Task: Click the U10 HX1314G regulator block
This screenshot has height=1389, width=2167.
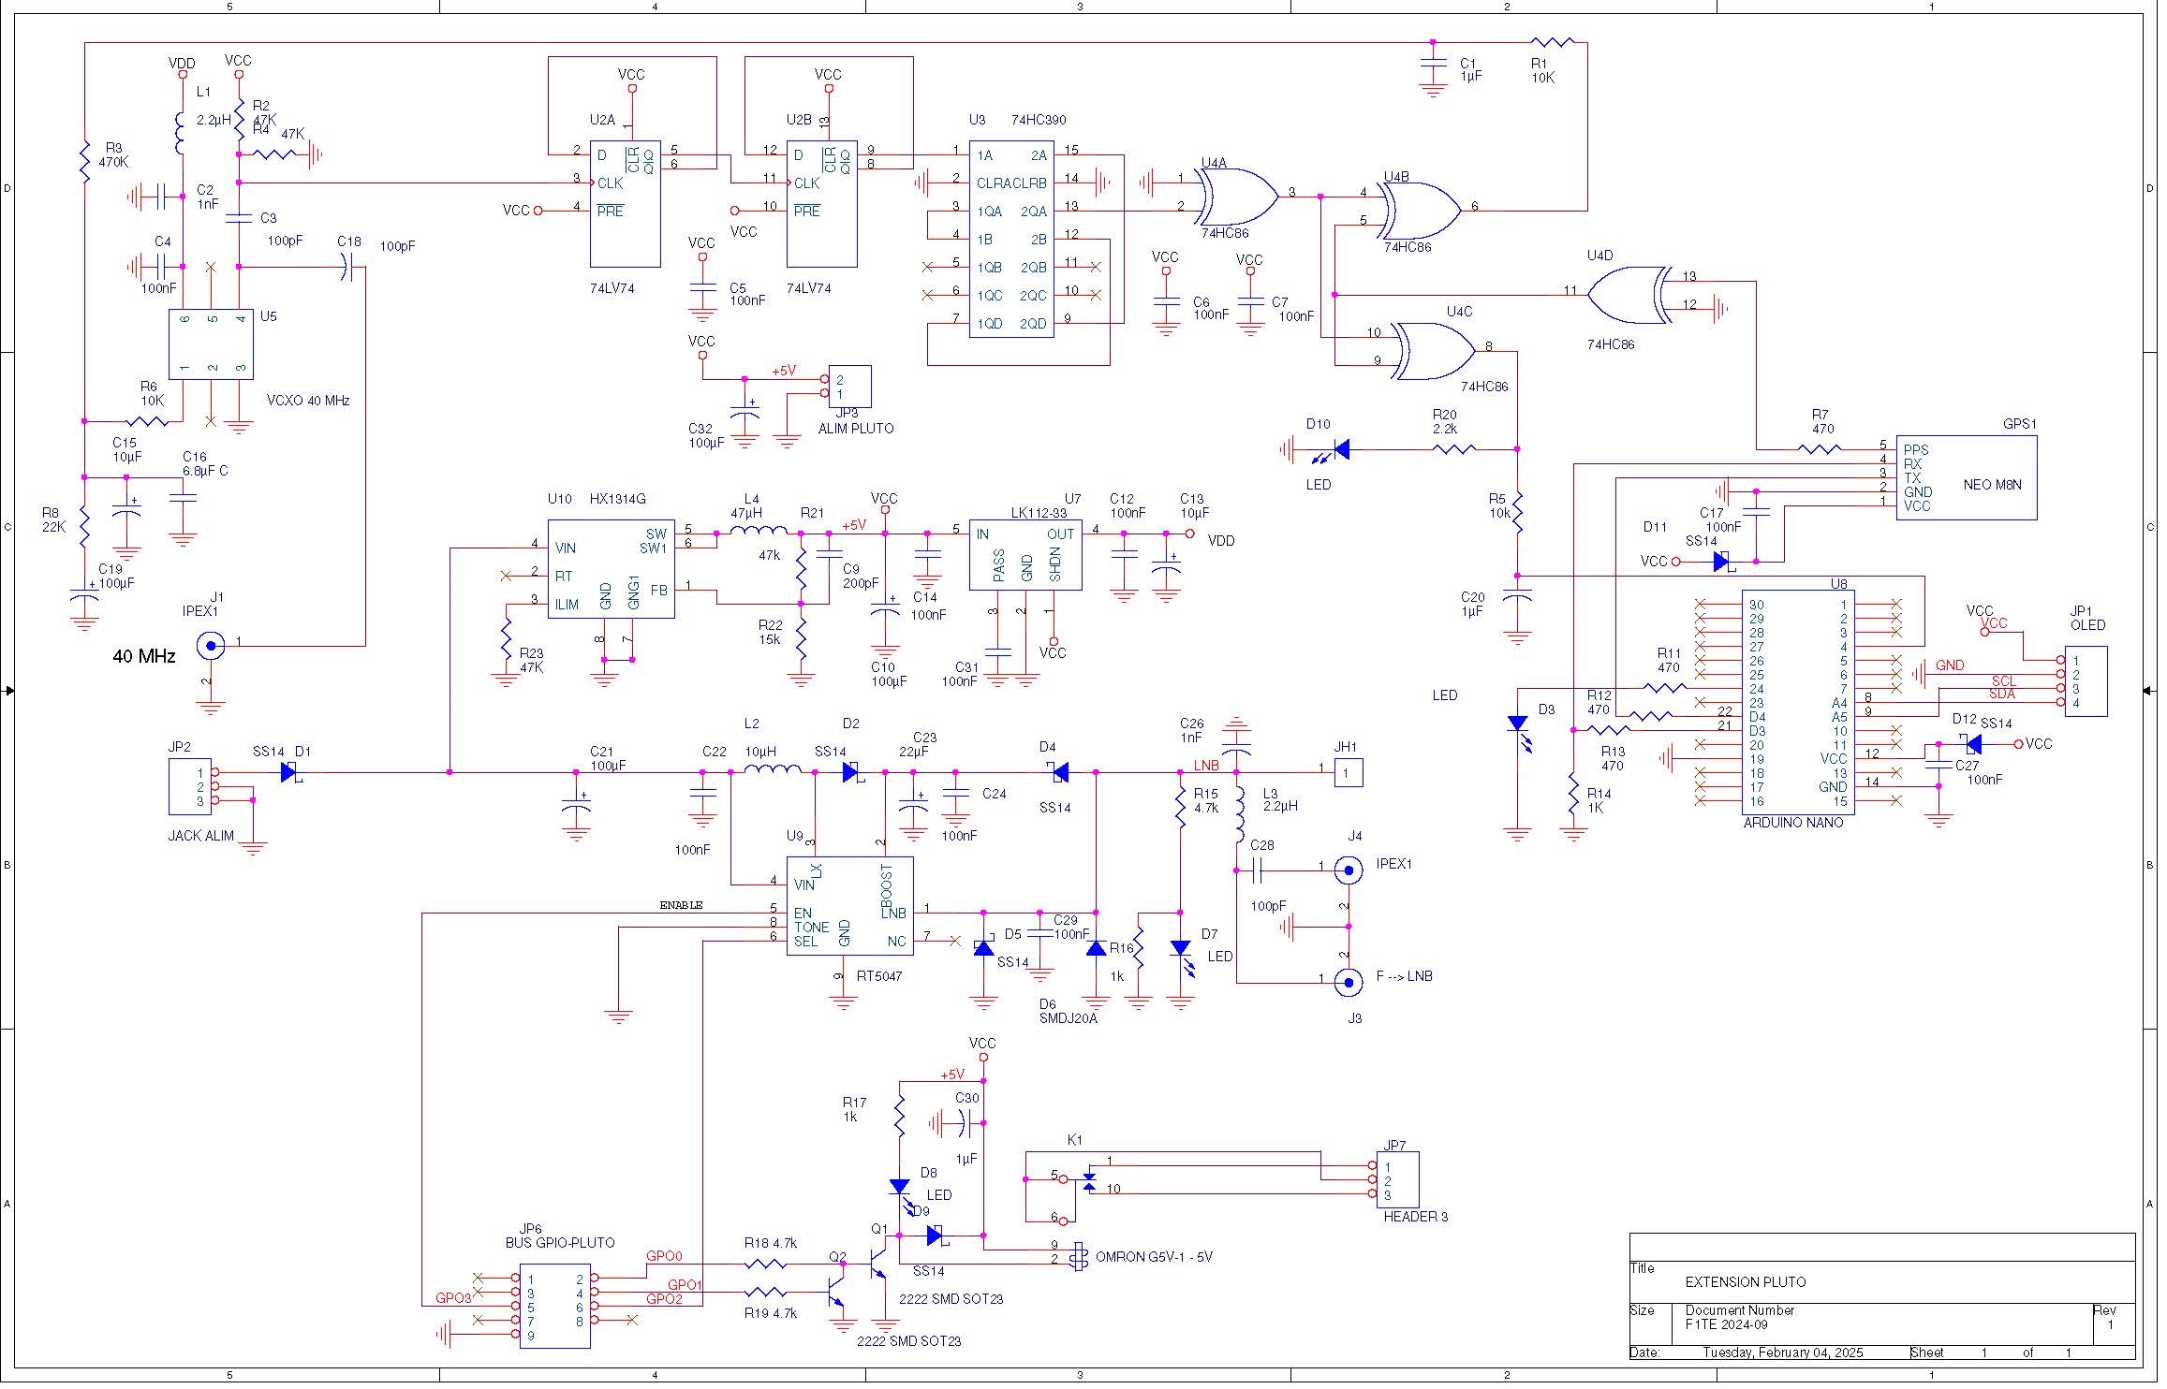Action: [x=611, y=569]
